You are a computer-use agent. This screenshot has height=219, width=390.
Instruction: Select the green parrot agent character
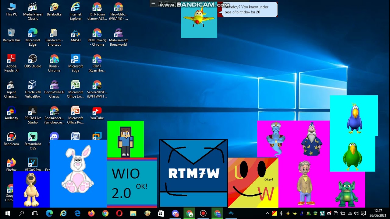(x=353, y=156)
